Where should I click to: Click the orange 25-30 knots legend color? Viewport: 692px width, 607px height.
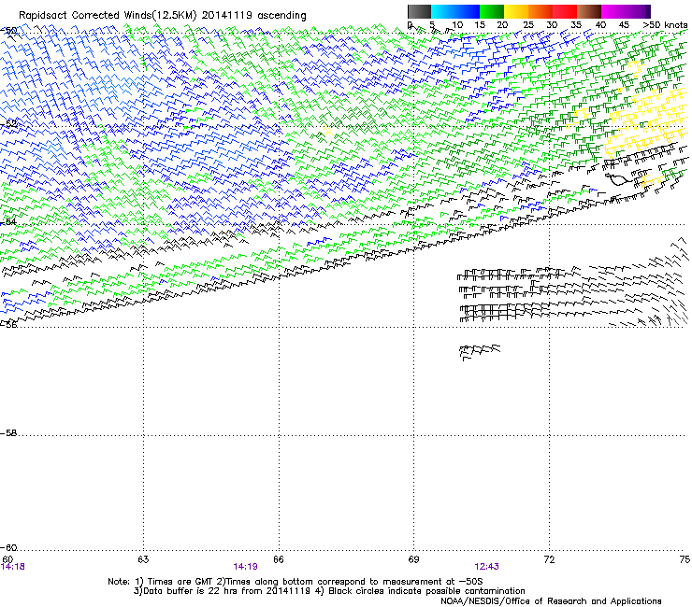coord(541,11)
